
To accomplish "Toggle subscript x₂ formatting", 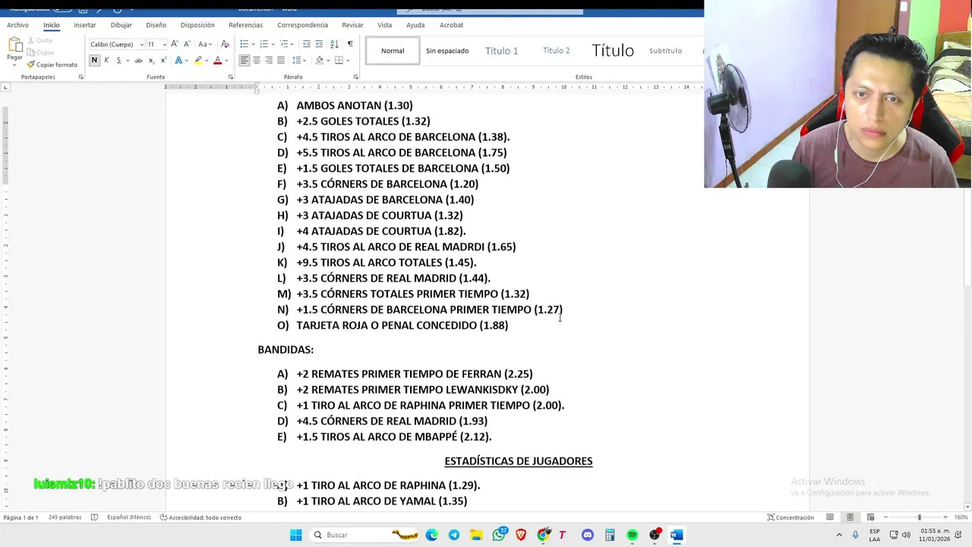I will 151,60.
